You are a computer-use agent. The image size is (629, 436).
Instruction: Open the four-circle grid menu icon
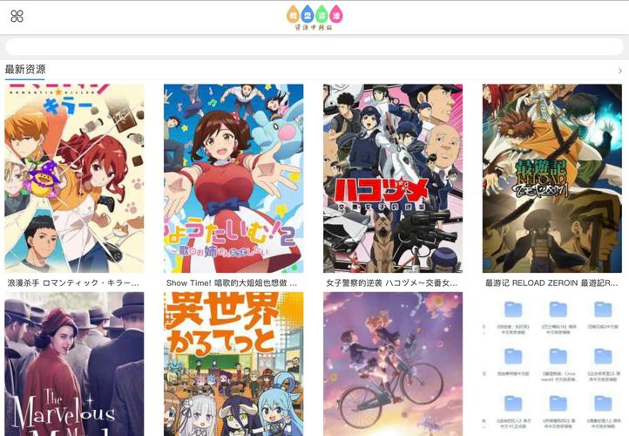[17, 17]
